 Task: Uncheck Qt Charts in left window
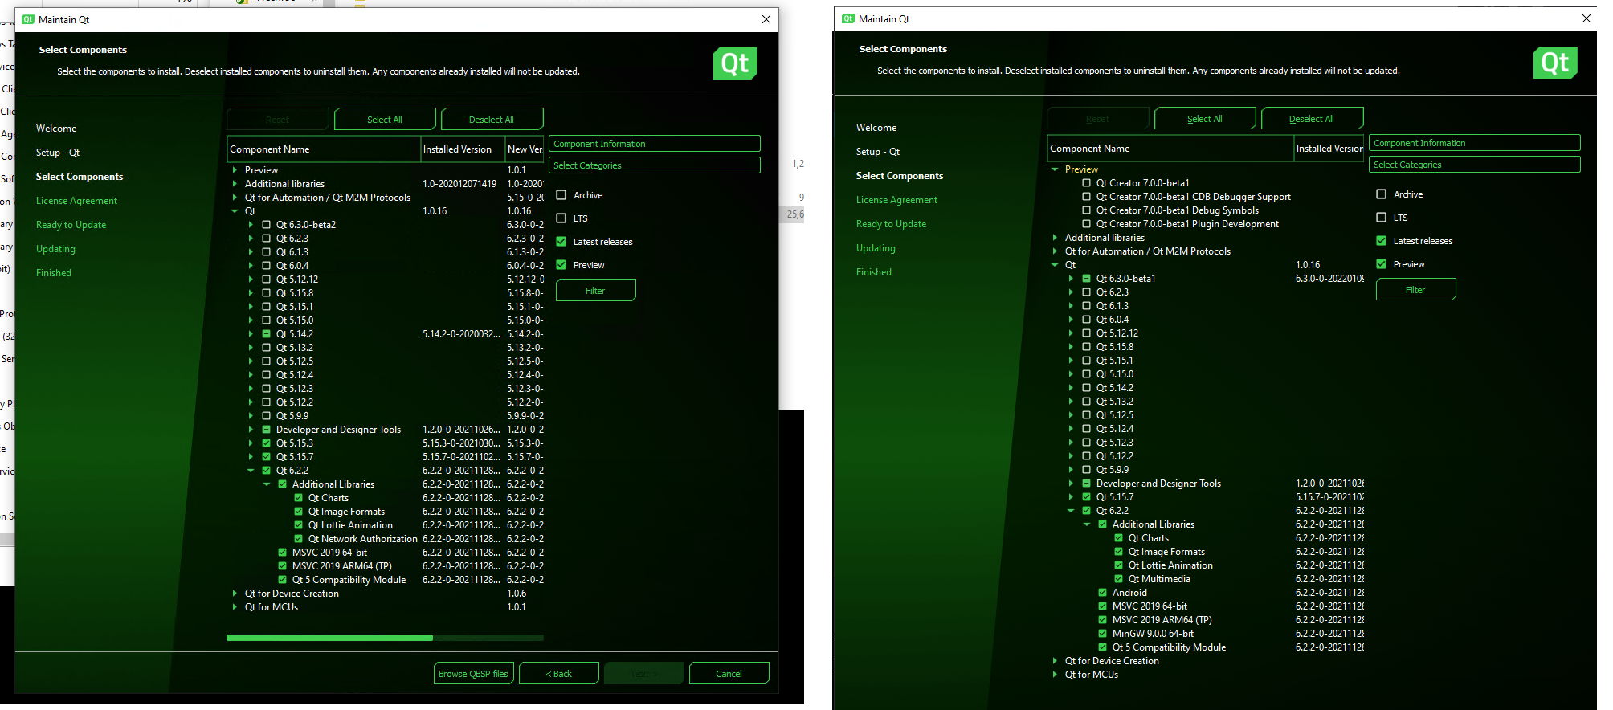click(x=299, y=498)
